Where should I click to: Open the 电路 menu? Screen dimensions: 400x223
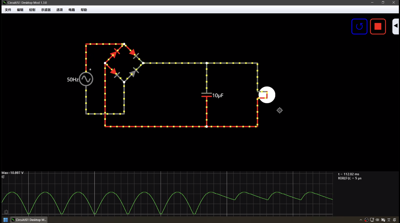(x=72, y=10)
